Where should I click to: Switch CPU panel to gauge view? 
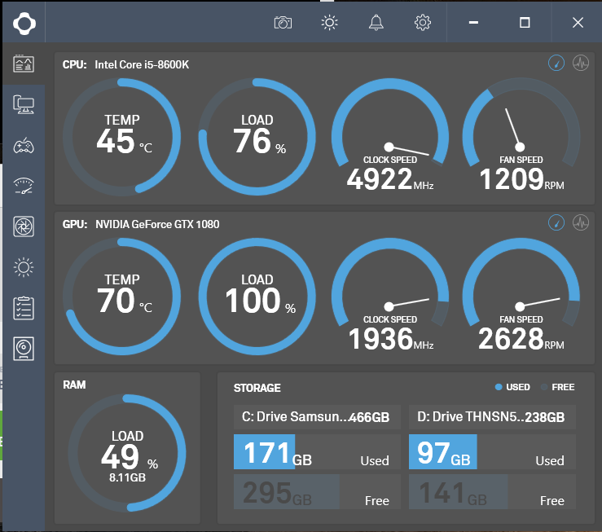tap(556, 63)
